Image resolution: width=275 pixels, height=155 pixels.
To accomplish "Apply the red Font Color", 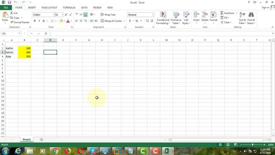I will 68,21.
